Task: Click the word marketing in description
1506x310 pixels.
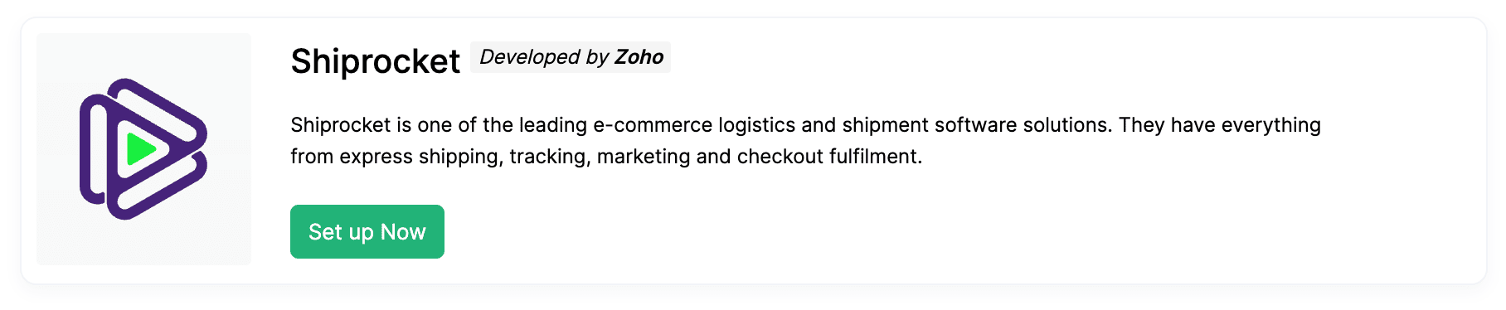Action: click(644, 157)
